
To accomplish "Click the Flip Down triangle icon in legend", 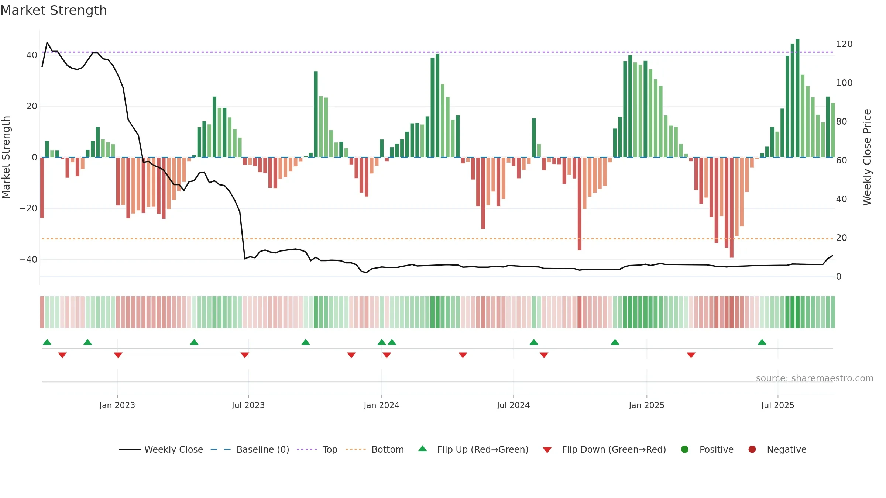I will (547, 450).
